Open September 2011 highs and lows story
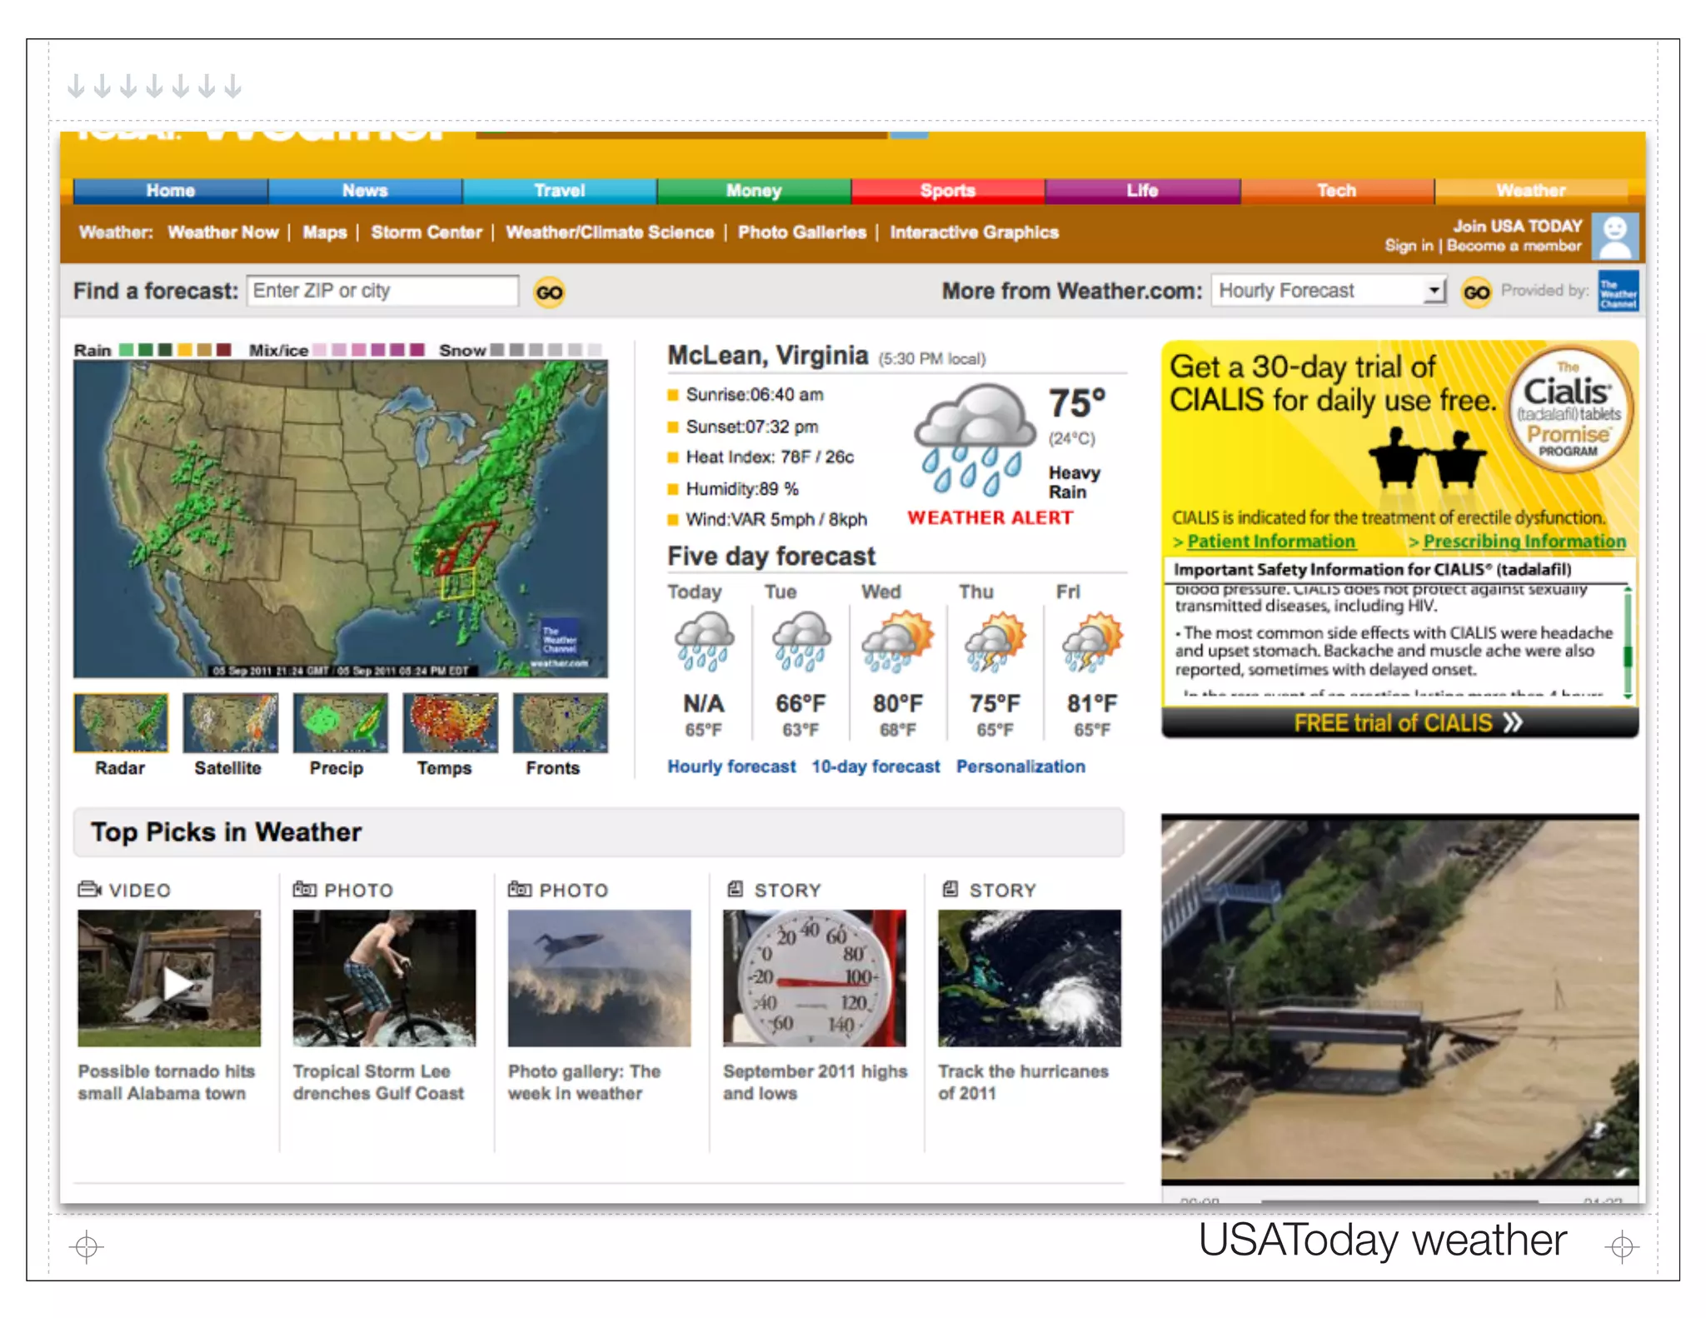Image resolution: width=1706 pixels, height=1318 pixels. 815,1082
